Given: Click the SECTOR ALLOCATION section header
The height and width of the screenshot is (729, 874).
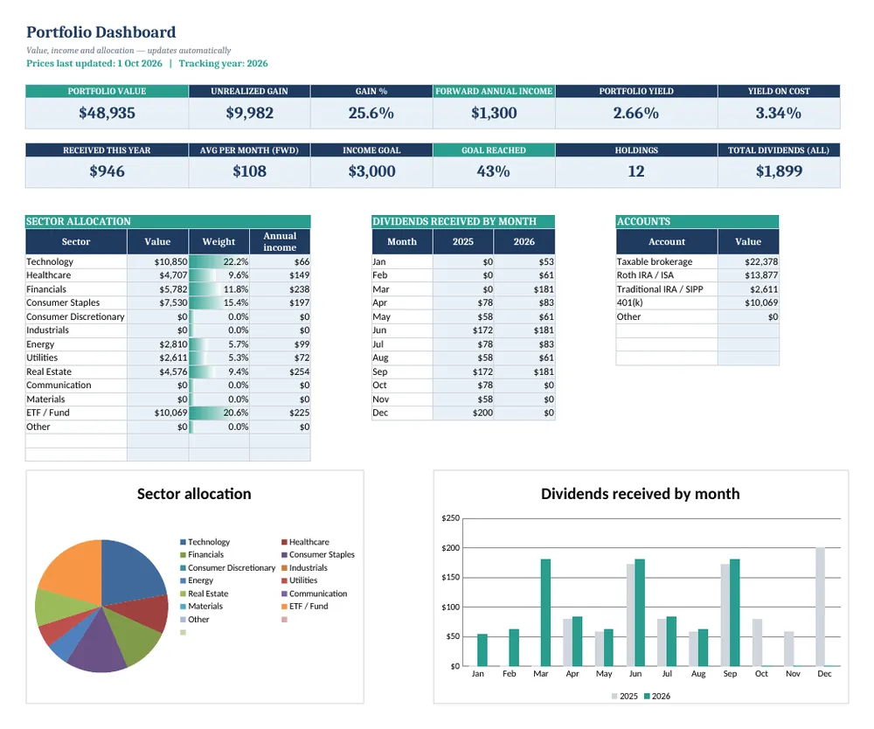Looking at the screenshot, I should point(168,221).
